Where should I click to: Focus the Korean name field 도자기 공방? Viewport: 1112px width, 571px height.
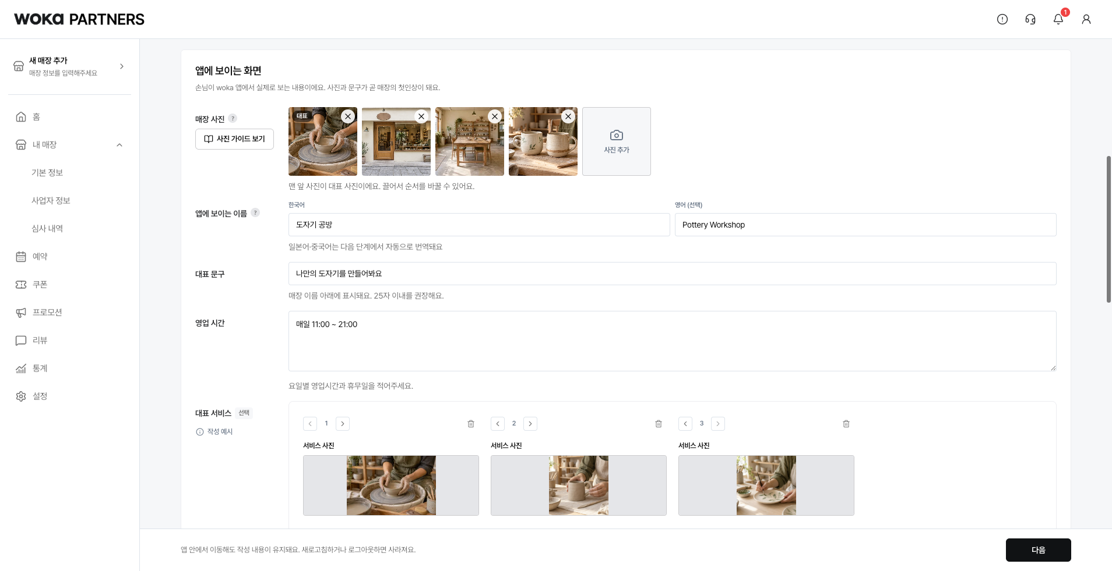(479, 225)
